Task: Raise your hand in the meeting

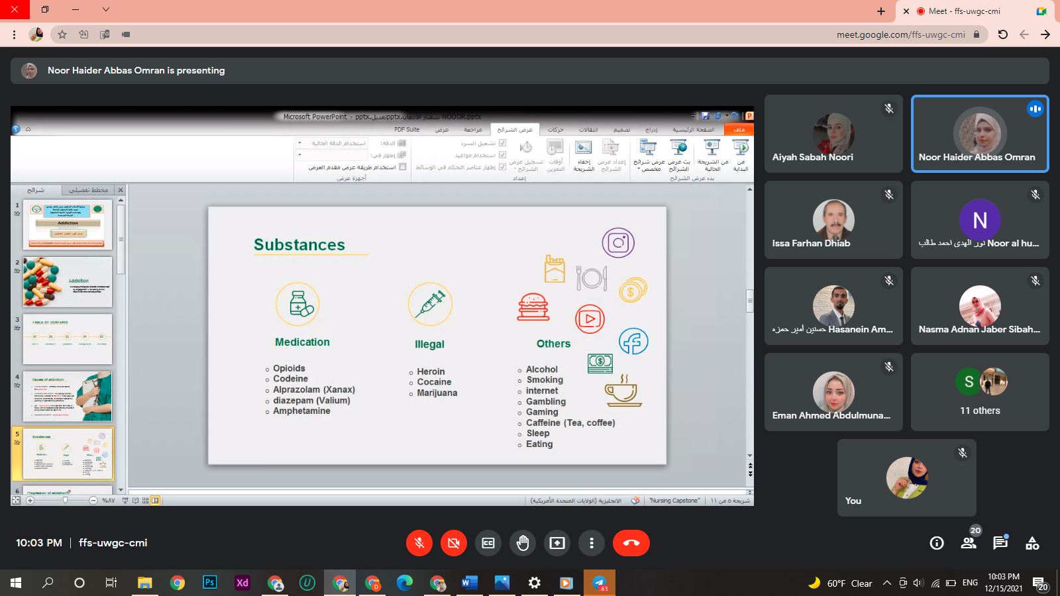Action: click(x=523, y=543)
